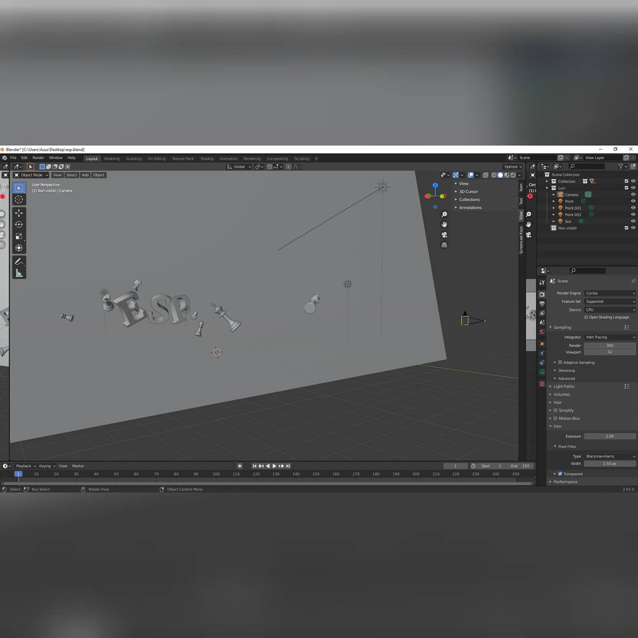Enable Adaptive Sampling checkbox
Screen dimensions: 638x638
(x=560, y=363)
